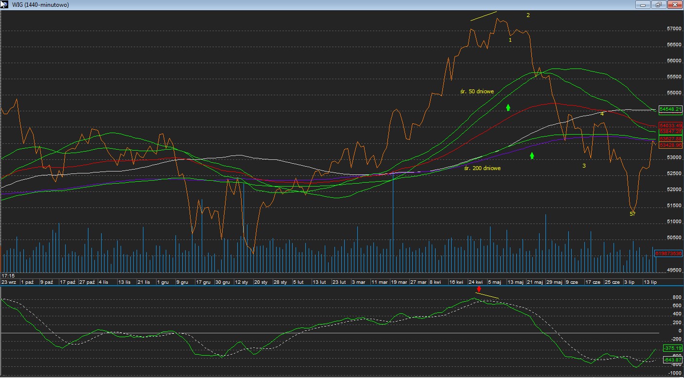
Task: Minimize the WIG chart window
Action: [643, 5]
